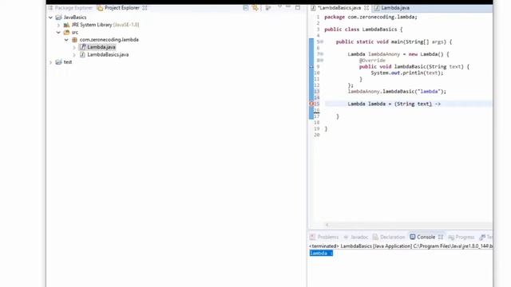Collapse the com.zeronecoding.lambda package
511x287 pixels.
click(66, 40)
